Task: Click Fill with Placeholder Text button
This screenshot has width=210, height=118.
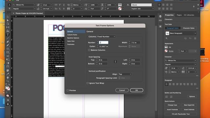Action: pyautogui.click(x=181, y=114)
